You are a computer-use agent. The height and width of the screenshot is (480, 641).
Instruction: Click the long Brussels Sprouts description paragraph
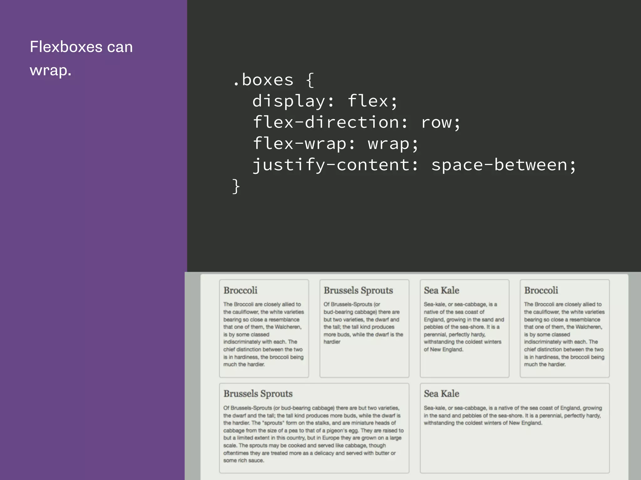click(313, 434)
